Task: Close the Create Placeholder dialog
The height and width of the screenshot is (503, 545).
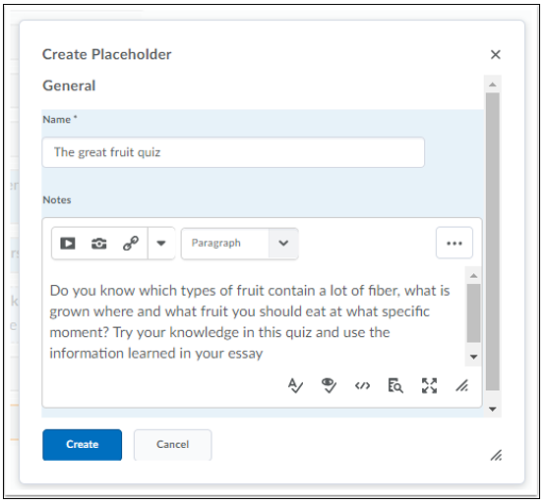Action: [x=495, y=54]
